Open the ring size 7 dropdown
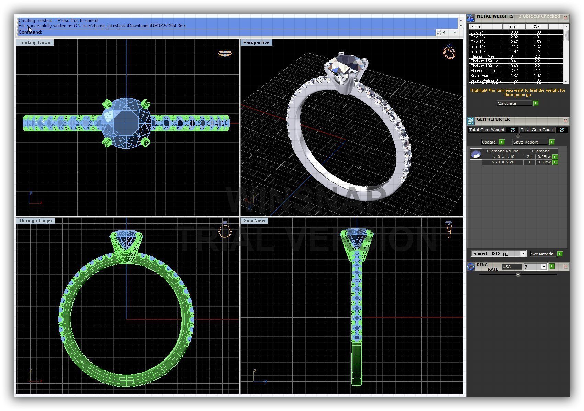Viewport: 584px width, 411px height. (x=543, y=267)
